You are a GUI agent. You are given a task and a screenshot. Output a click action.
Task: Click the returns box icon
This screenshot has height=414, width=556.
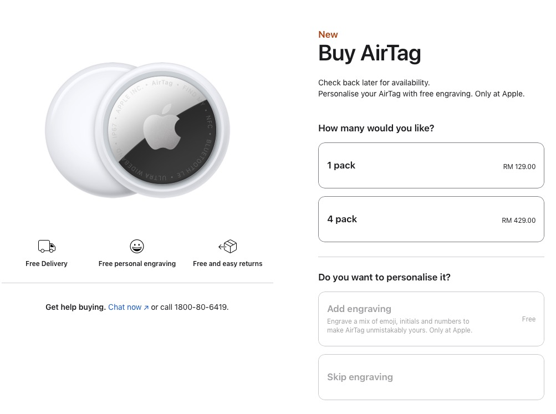coord(228,246)
